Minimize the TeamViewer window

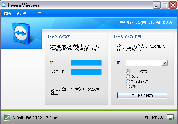tap(157, 5)
